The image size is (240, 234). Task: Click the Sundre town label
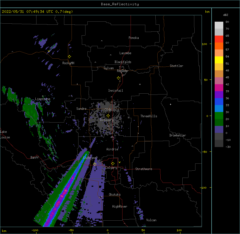click(81, 109)
